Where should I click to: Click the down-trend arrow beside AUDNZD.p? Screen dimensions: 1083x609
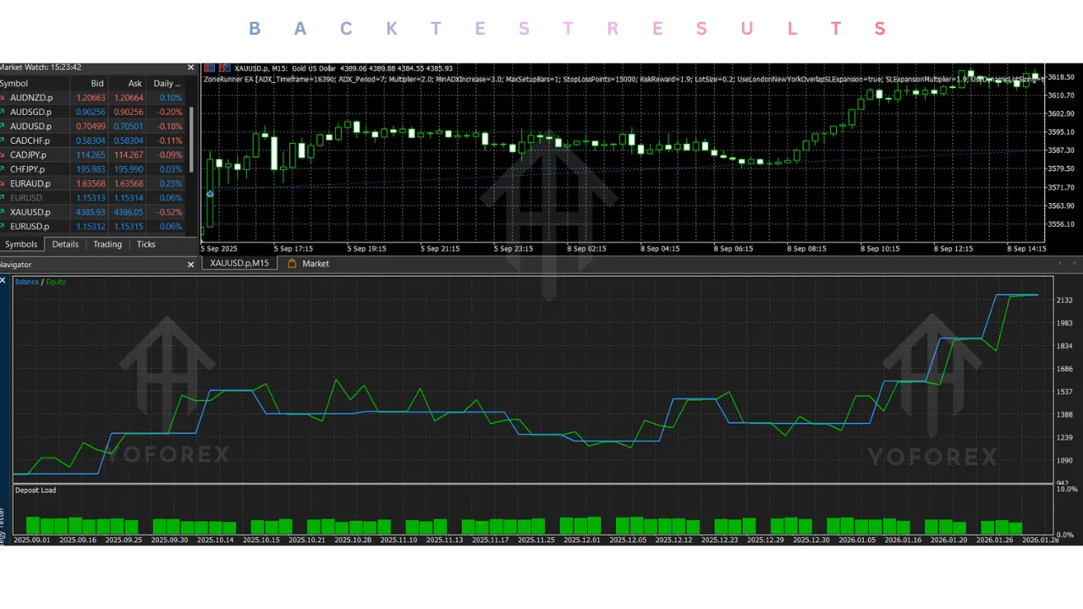tap(3, 97)
